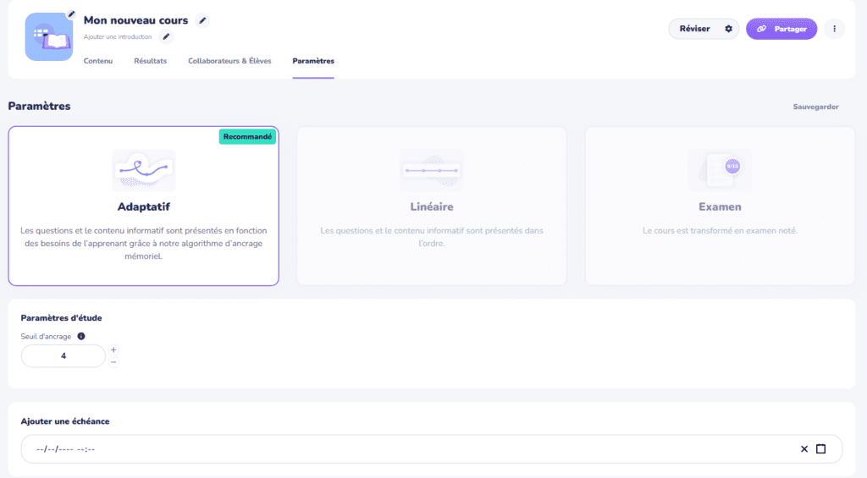Switch to the Contenu tab

tap(98, 61)
